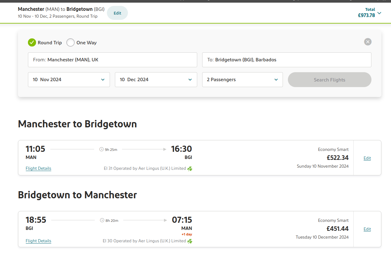This screenshot has height=255, width=391.
Task: Click the shamrock icon on flight EI 31
Action: 190,169
